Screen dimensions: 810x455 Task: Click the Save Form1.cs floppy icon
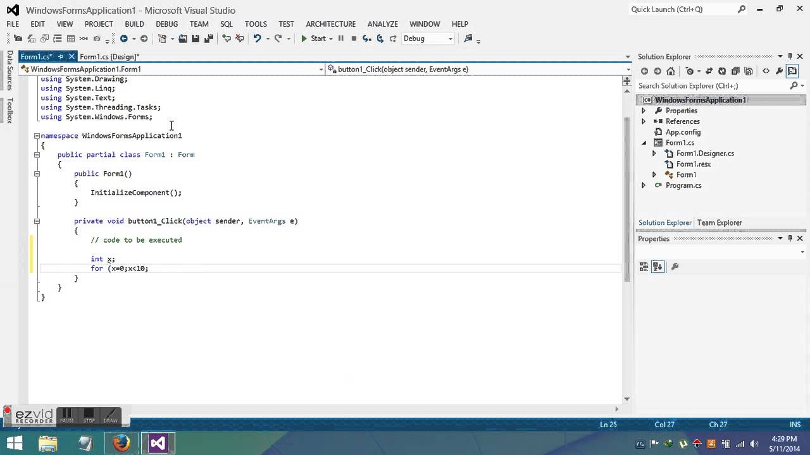196,39
